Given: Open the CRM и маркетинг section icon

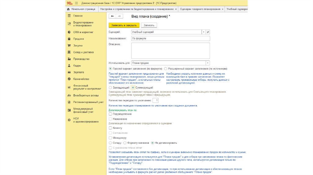Looking at the screenshot, I should pos(69,32).
